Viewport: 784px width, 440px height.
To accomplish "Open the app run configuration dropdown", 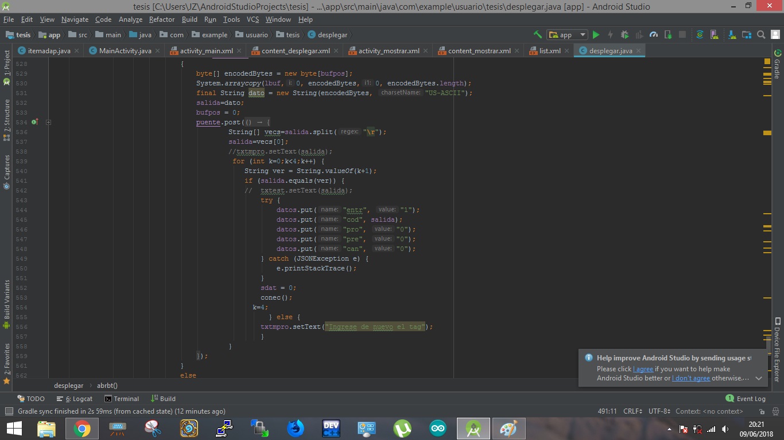I will [567, 34].
